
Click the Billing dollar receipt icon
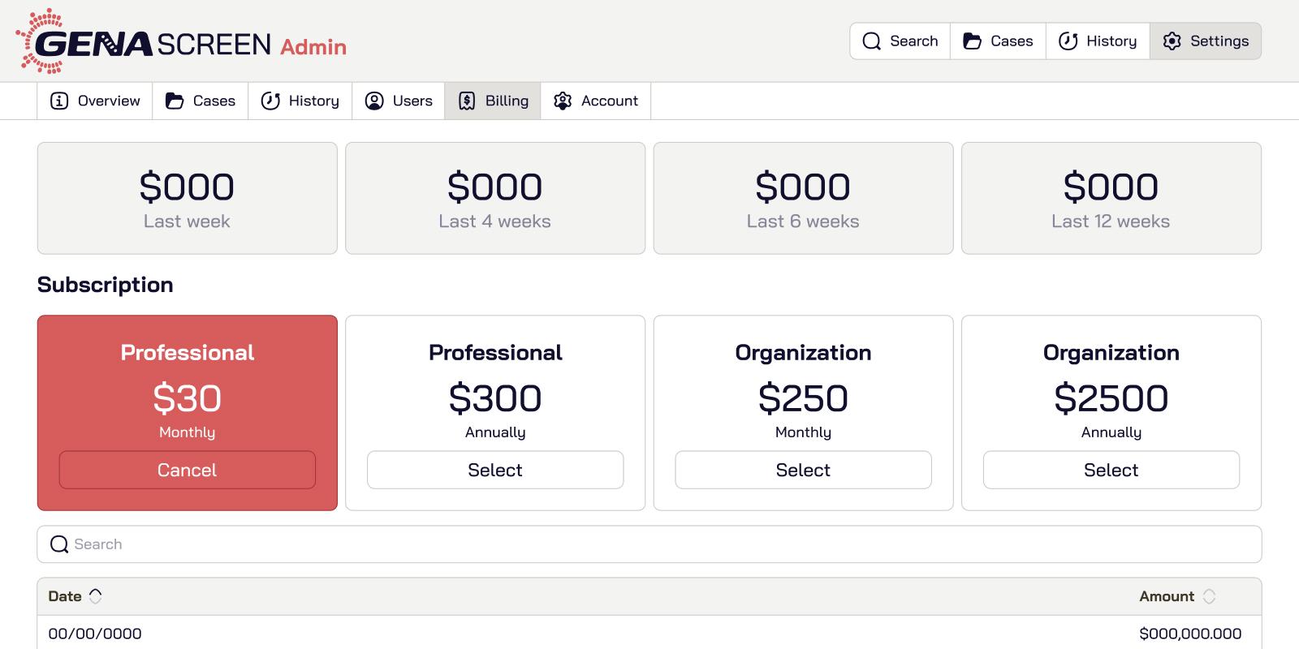click(467, 101)
